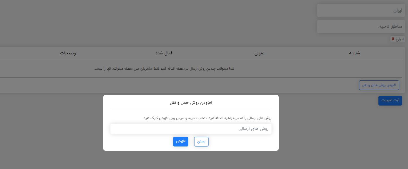Click the عنوان column header
Screen dimensions: 408x169
tap(259, 53)
